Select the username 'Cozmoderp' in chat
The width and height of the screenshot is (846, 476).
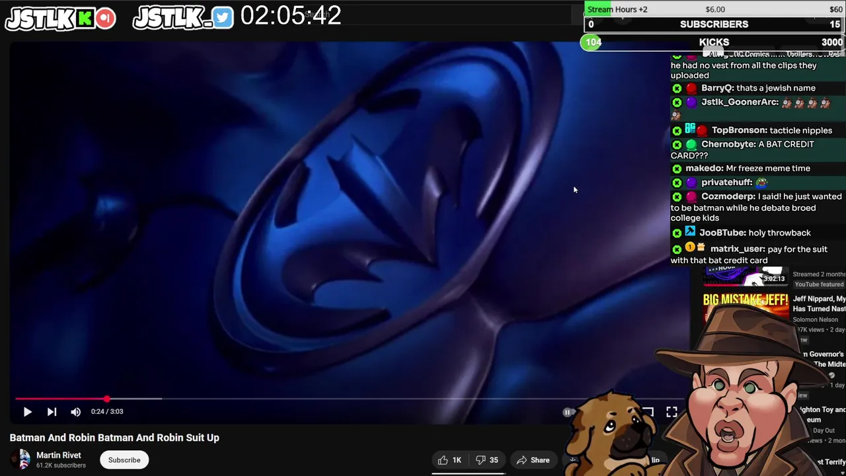click(728, 196)
